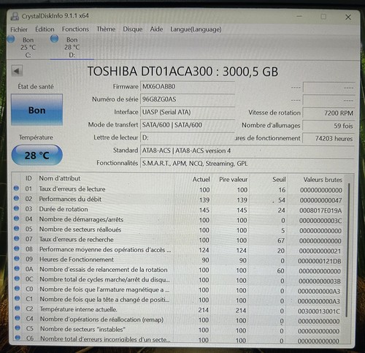Screen dimensions: 365x353
Task: Select the C: drive status orb
Action: coord(11,39)
